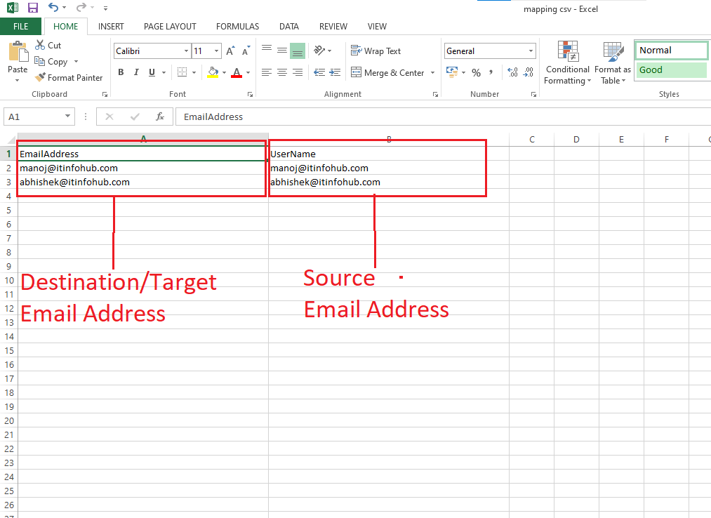
Task: Expand the Copy options arrow
Action: click(77, 61)
